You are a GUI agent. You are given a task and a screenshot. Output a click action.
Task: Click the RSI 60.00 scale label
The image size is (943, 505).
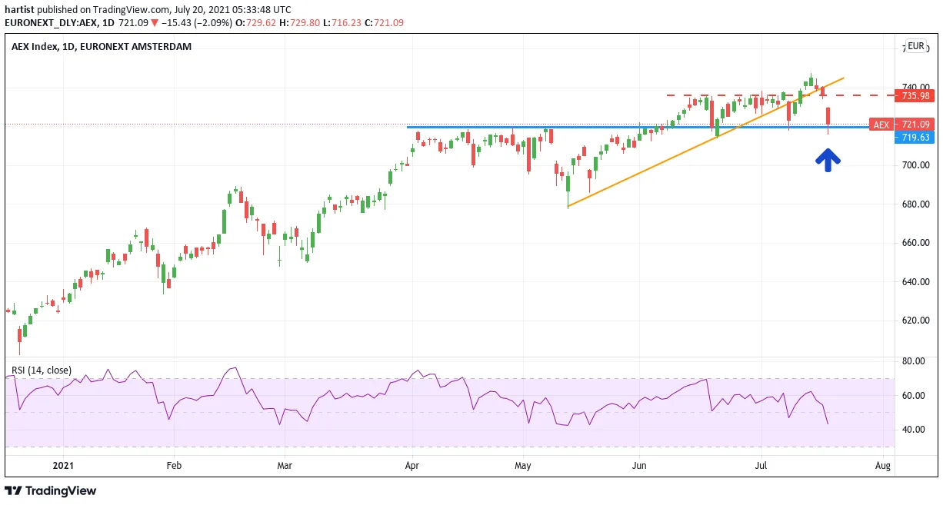(913, 396)
